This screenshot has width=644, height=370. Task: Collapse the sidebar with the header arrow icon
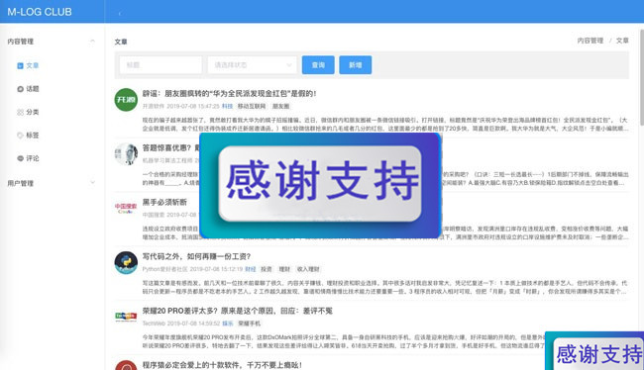coord(120,13)
